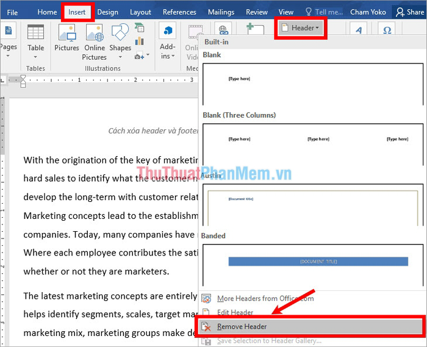
Task: Click the Edit Header page icon
Action: coord(206,312)
